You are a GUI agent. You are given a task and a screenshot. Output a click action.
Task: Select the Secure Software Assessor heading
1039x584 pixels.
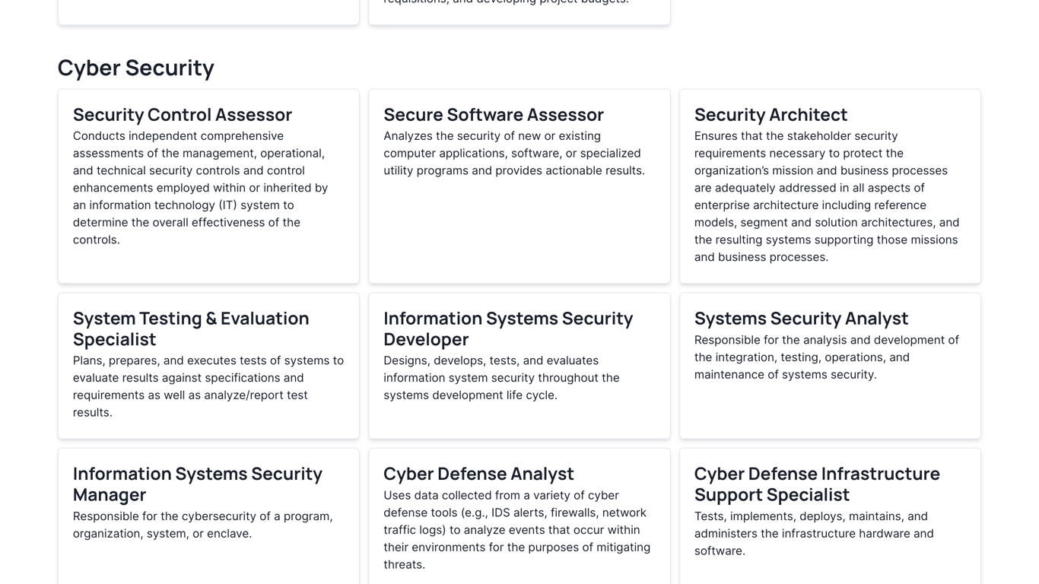tap(494, 114)
